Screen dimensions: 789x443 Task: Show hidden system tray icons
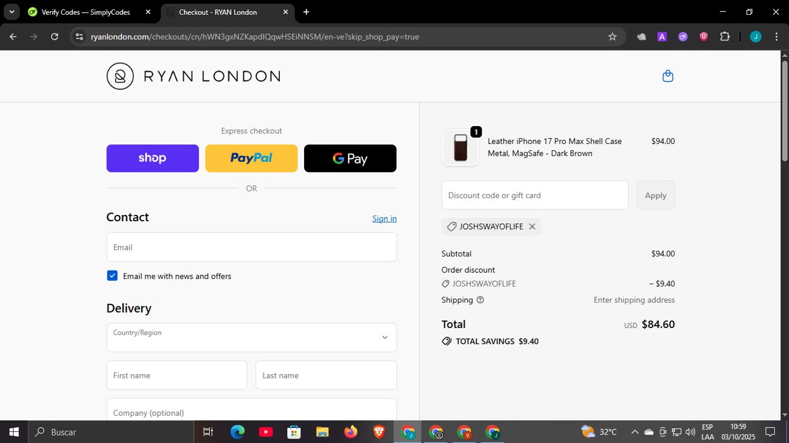(635, 432)
